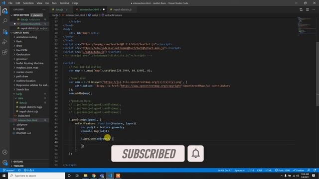Expand the Outline section
The width and height of the screenshot is (319, 179).
pos(18,162)
